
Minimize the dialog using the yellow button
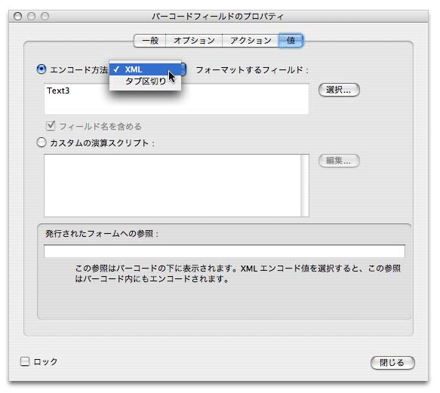pos(31,17)
